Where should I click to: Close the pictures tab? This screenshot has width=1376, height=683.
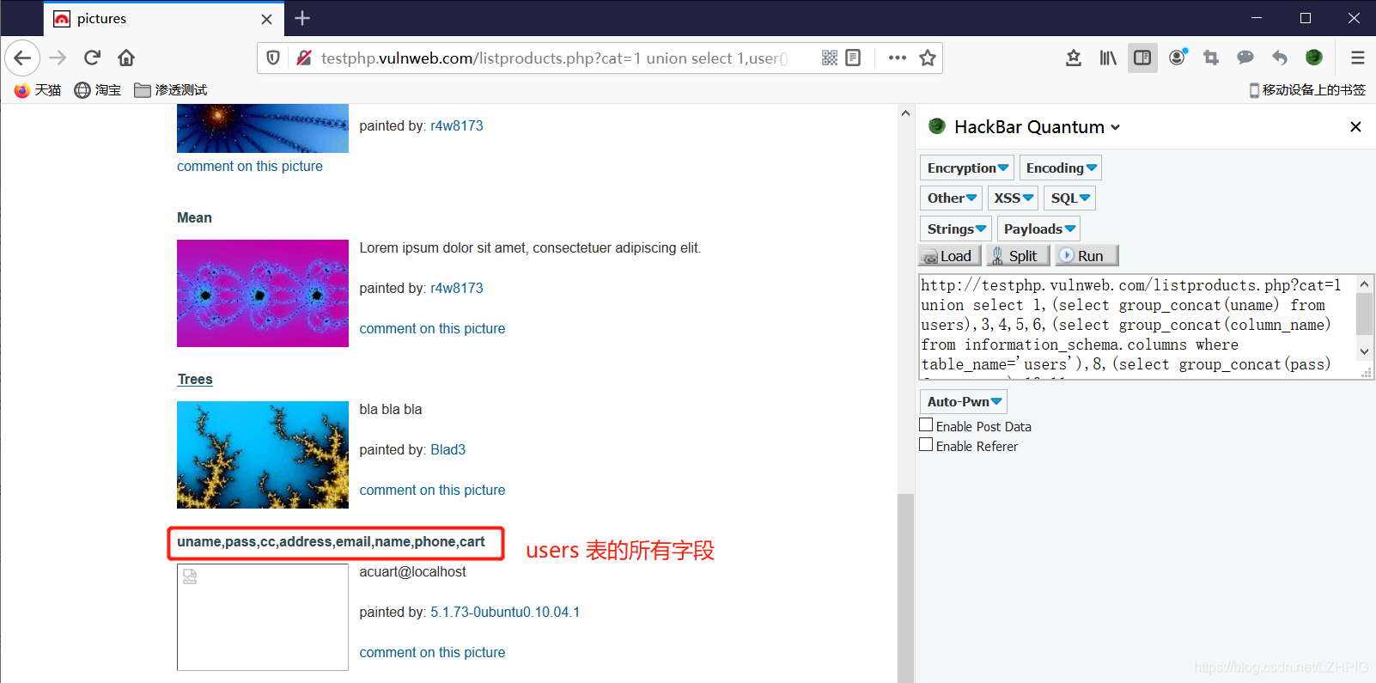(267, 19)
